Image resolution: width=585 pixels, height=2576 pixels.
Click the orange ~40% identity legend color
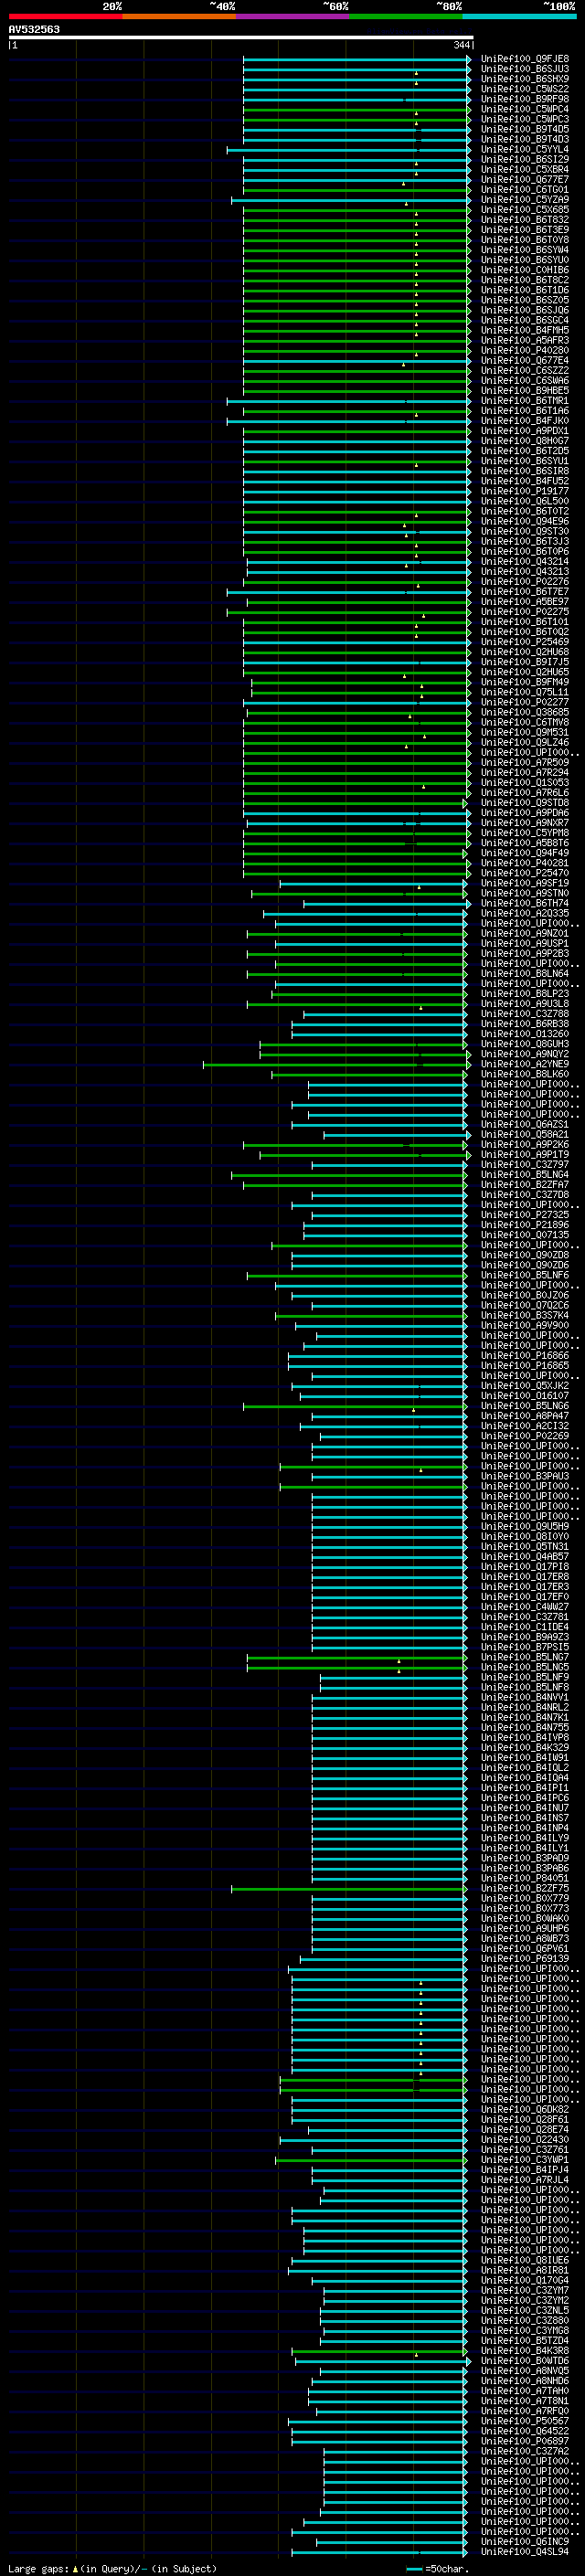179,16
